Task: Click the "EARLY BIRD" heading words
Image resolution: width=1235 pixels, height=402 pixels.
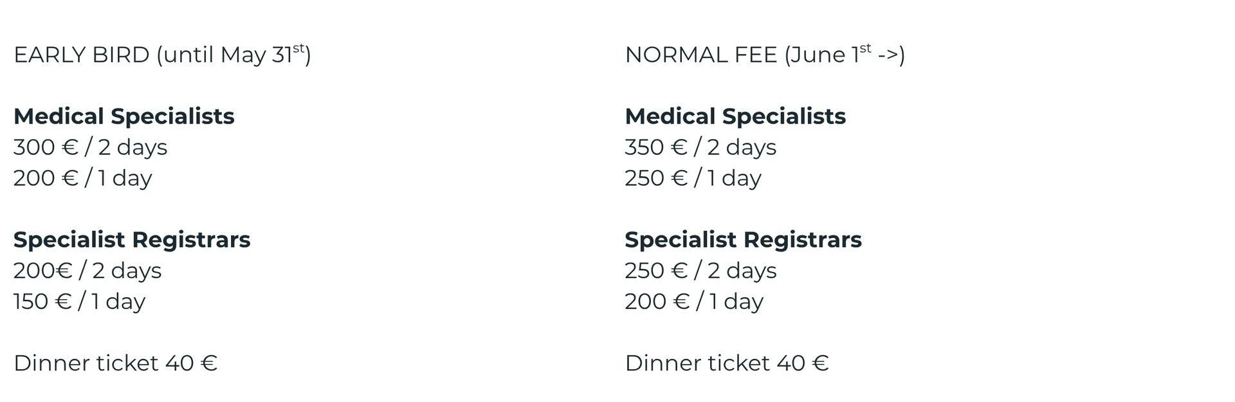Action: point(82,55)
